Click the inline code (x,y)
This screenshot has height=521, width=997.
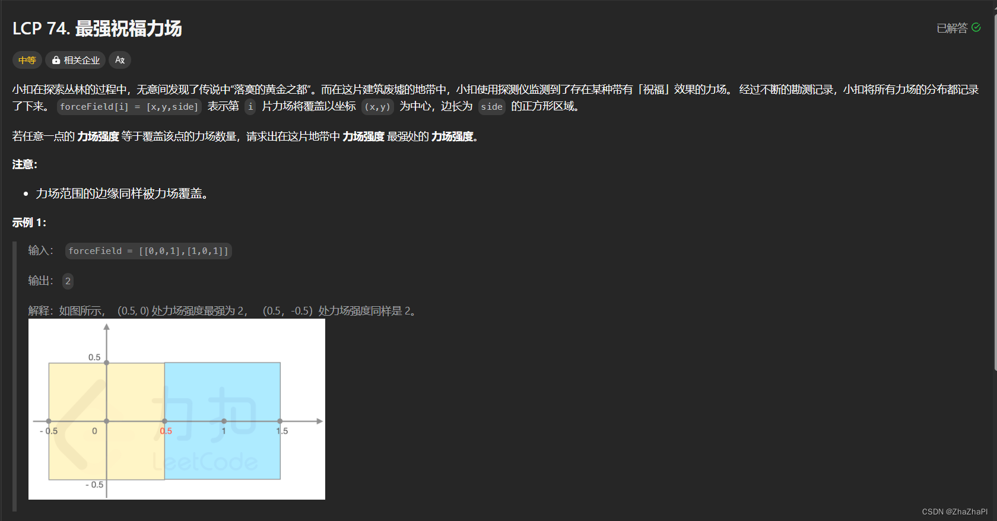[377, 107]
